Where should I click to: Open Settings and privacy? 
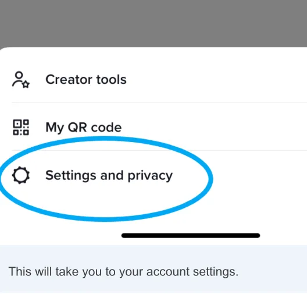coord(153,175)
